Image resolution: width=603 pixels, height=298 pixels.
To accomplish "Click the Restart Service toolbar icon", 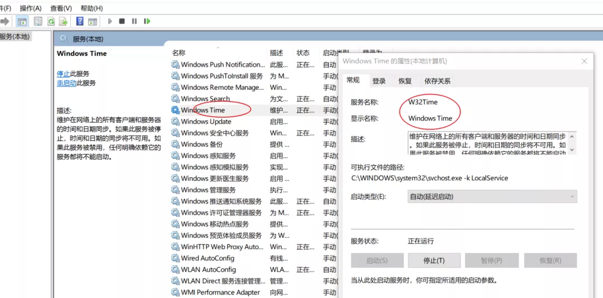I will pos(147,21).
